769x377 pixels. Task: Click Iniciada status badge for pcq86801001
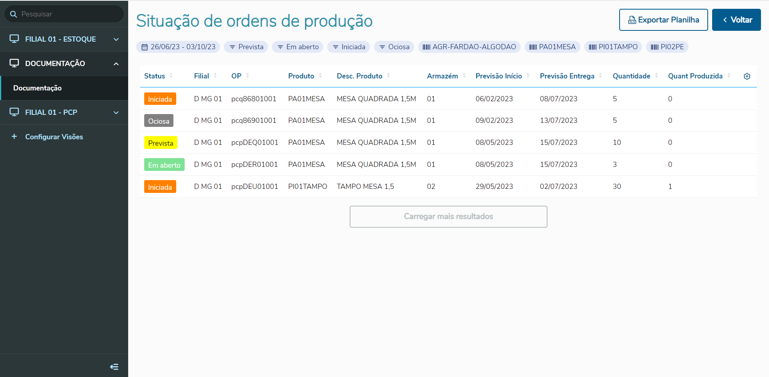[x=160, y=99]
